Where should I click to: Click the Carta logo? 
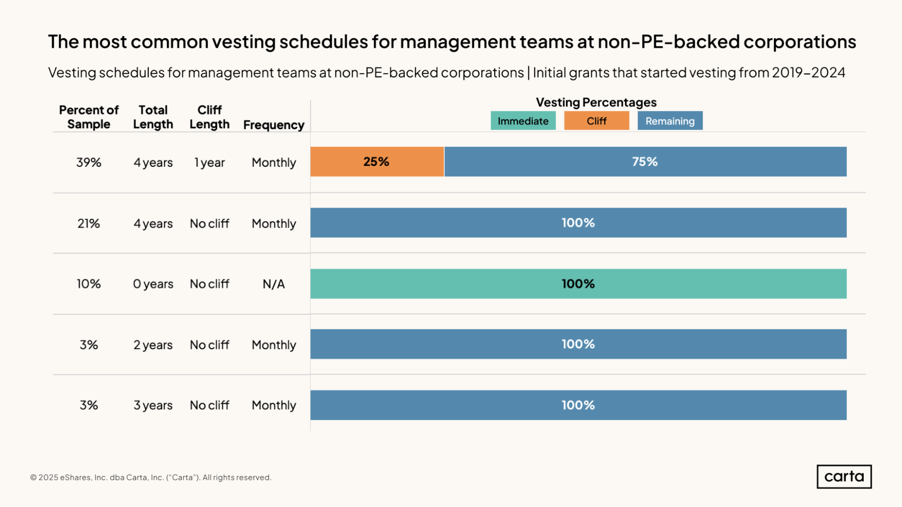click(x=844, y=476)
